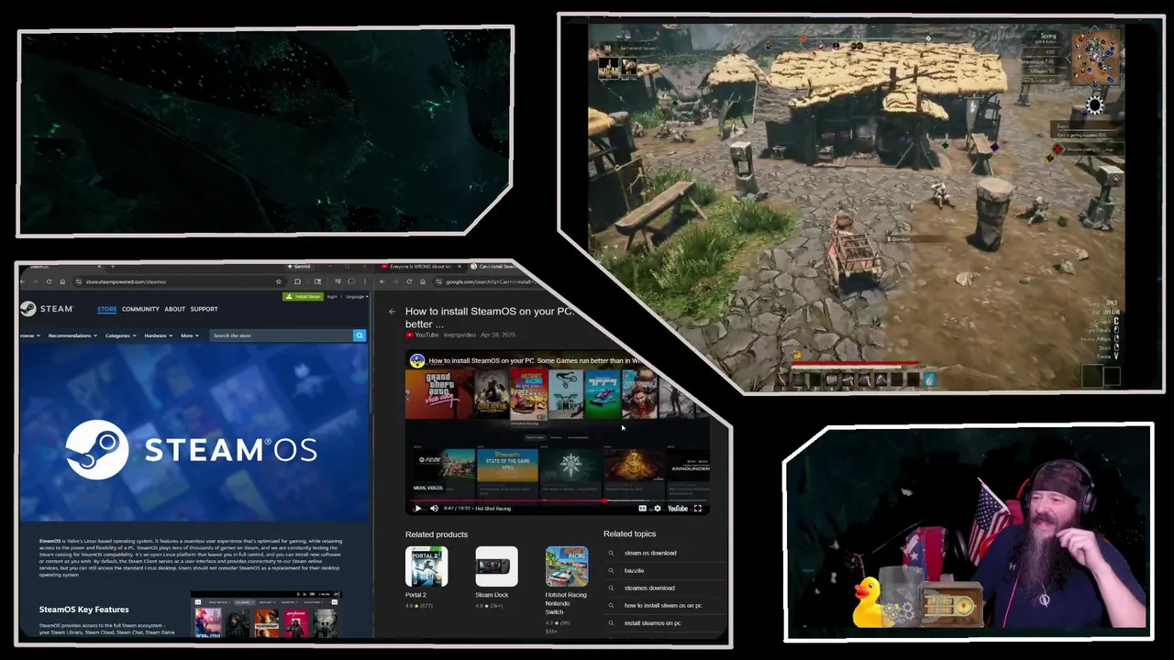The width and height of the screenshot is (1174, 660).
Task: Open the More dropdown in Steam store
Action: [189, 335]
